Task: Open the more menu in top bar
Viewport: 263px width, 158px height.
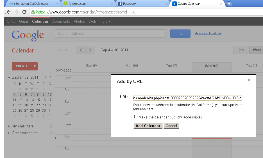Action: [x=105, y=22]
